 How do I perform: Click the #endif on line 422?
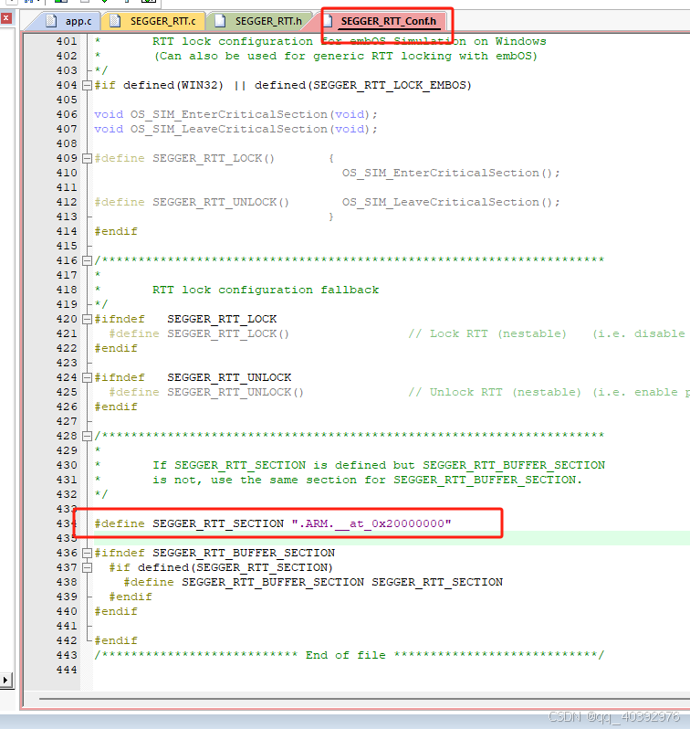point(116,348)
